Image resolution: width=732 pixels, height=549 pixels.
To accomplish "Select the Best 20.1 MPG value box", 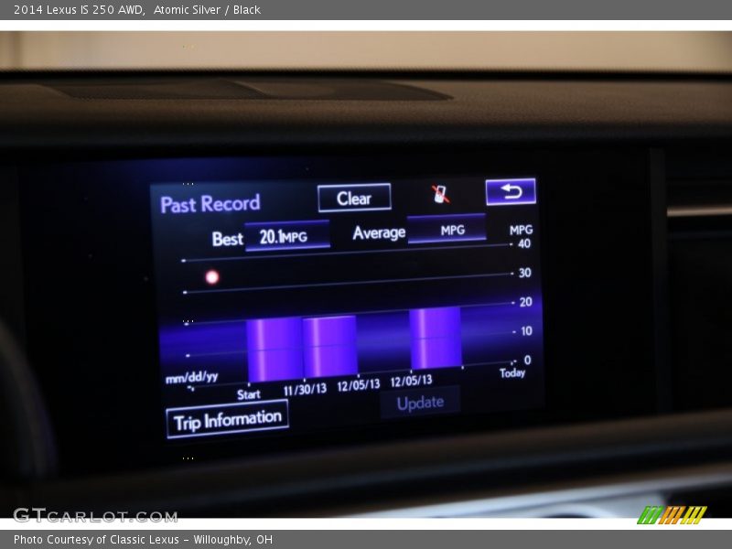I will (x=286, y=236).
